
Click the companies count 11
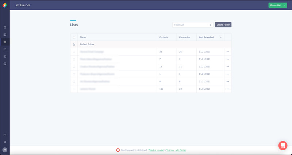click(x=180, y=67)
